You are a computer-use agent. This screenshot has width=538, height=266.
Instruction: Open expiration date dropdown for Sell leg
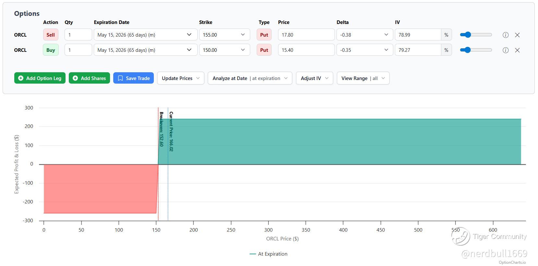[x=145, y=35]
